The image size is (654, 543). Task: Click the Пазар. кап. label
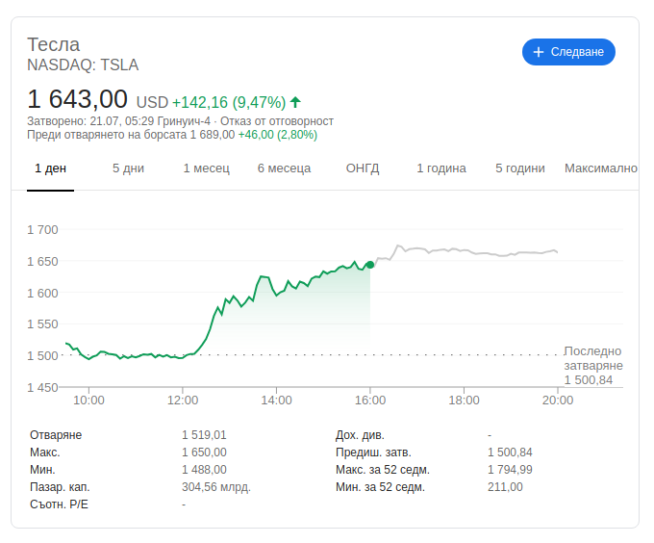pos(60,487)
